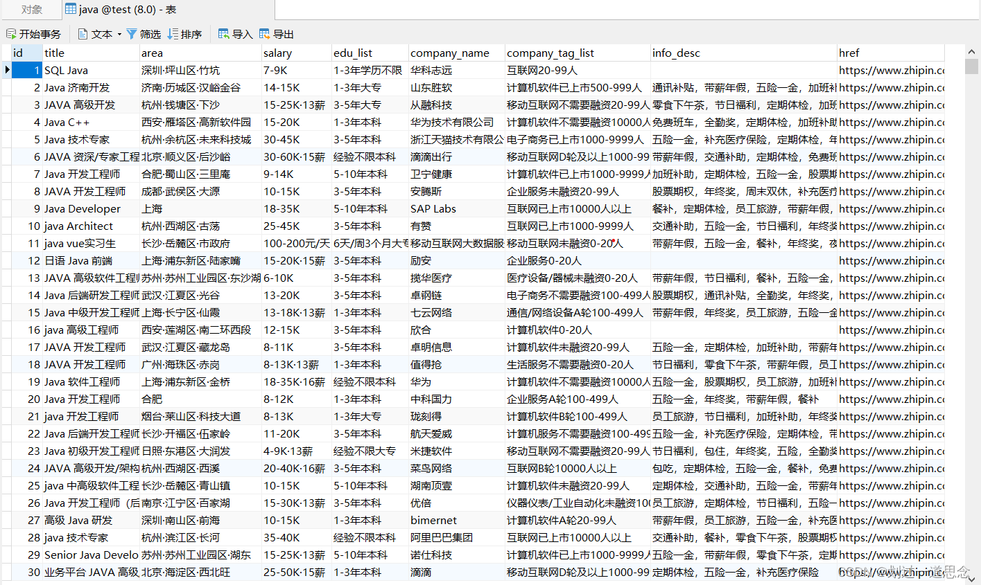Image resolution: width=981 pixels, height=585 pixels.
Task: Select the company cell '米捷软件'
Action: pos(457,451)
